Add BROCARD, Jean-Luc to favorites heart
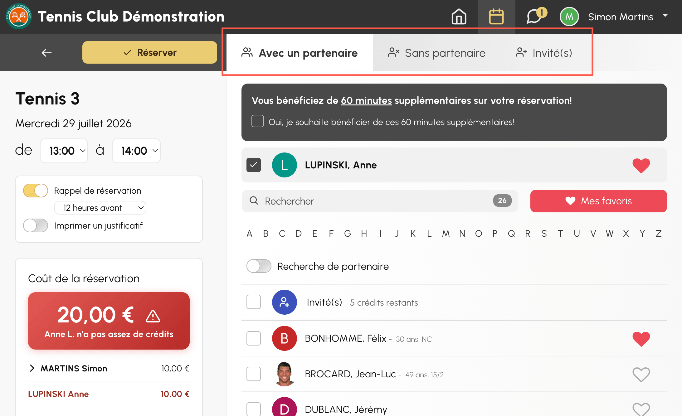Image resolution: width=682 pixels, height=416 pixels. pos(641,374)
